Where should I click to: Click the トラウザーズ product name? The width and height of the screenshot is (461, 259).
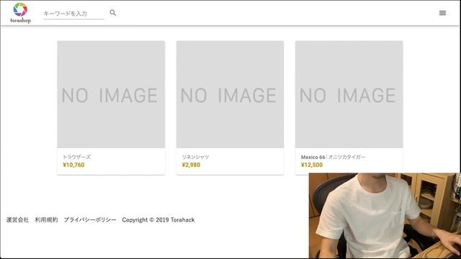pyautogui.click(x=77, y=157)
